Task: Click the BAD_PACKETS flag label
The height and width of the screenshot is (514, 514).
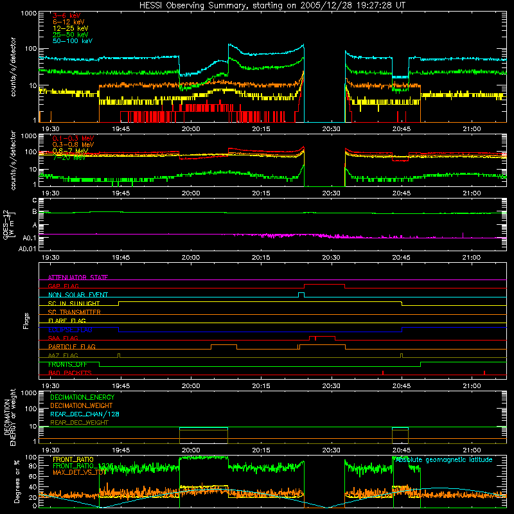Action: 70,373
